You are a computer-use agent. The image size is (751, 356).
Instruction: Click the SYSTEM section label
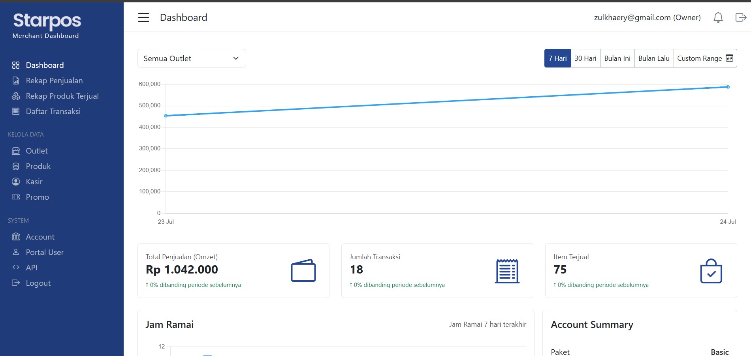18,221
